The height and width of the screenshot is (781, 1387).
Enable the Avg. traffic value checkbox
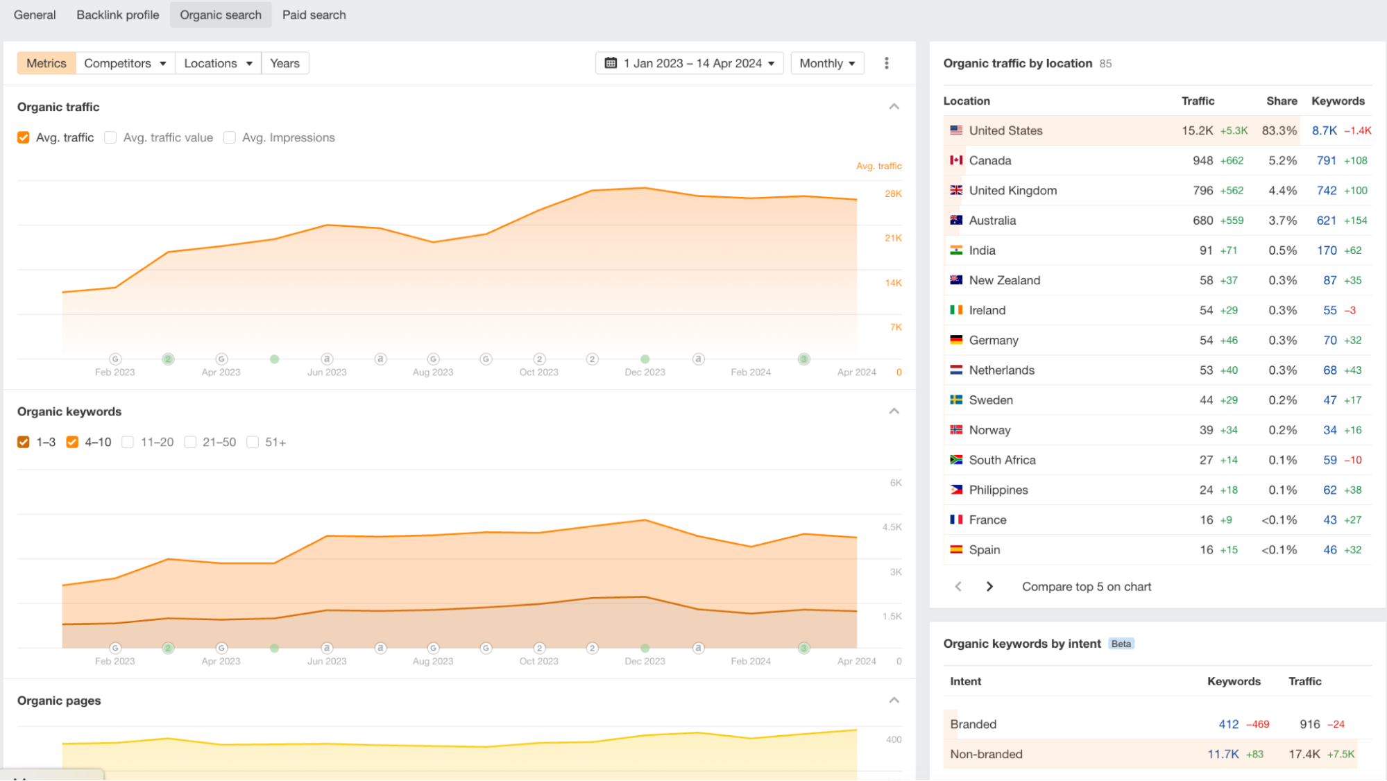(x=110, y=137)
